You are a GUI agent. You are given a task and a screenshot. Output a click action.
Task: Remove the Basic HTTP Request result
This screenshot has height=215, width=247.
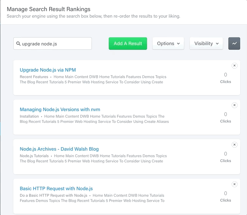234,184
